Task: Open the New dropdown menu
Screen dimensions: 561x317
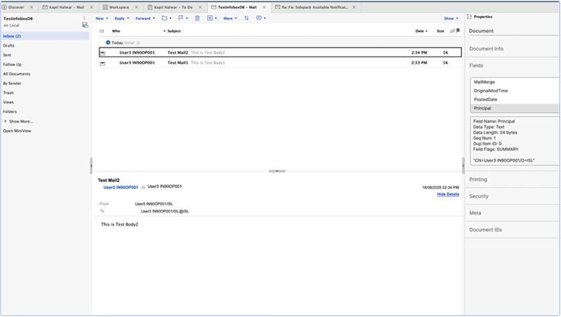Action: [102, 18]
